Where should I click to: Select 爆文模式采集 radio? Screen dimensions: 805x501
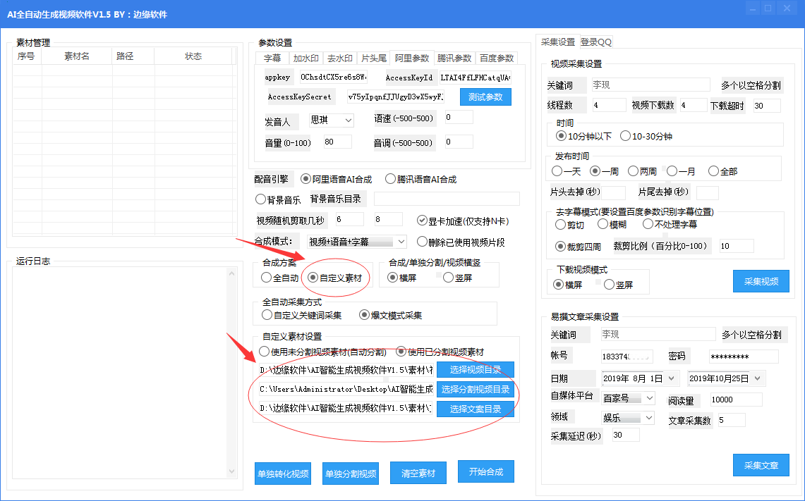390,315
